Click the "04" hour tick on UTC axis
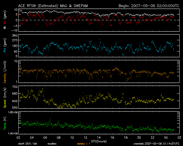The width and height of the screenshot is (183, 146). [x=32, y=137]
